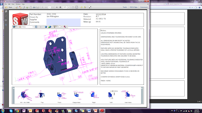
Task: Open the Views dropdown in 3D toolbar
Action: 28,27
